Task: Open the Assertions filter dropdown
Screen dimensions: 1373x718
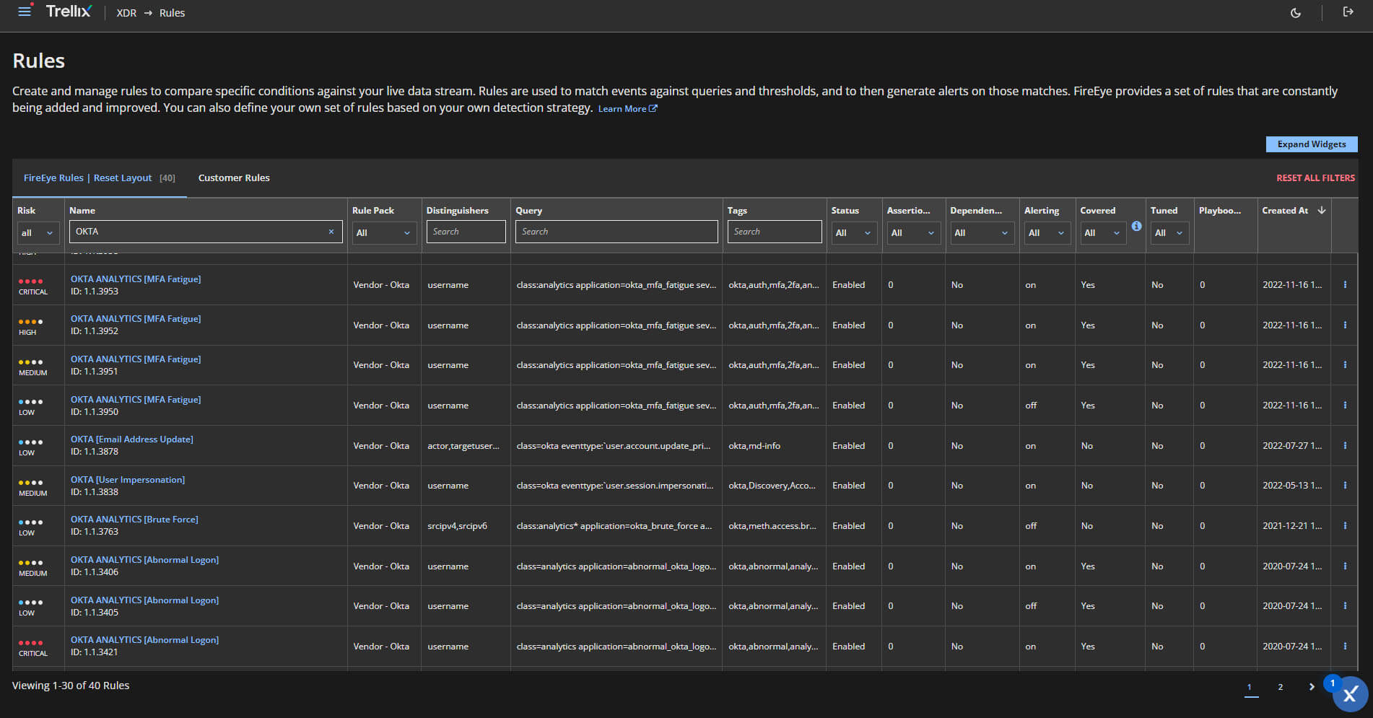Action: pyautogui.click(x=914, y=233)
